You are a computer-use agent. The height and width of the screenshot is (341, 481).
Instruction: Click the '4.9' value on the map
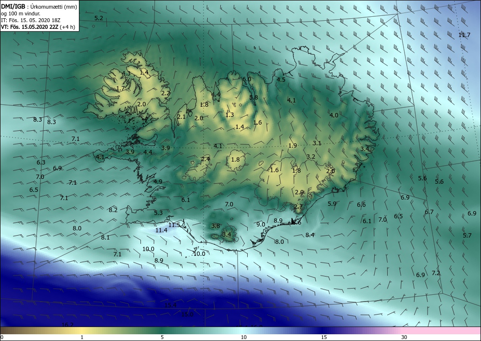click(x=158, y=181)
